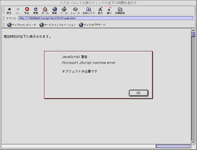Click the address field with code.html URL
Viewport: 197px width, 150px height.
click(x=106, y=18)
